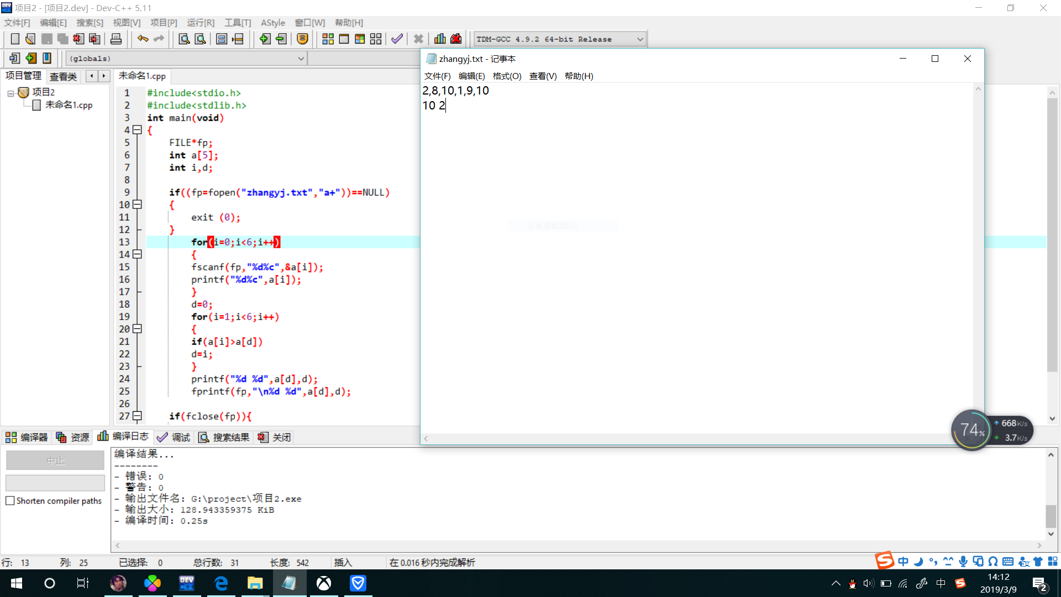The width and height of the screenshot is (1061, 597).
Task: Click the Close all files icon
Action: coord(94,39)
